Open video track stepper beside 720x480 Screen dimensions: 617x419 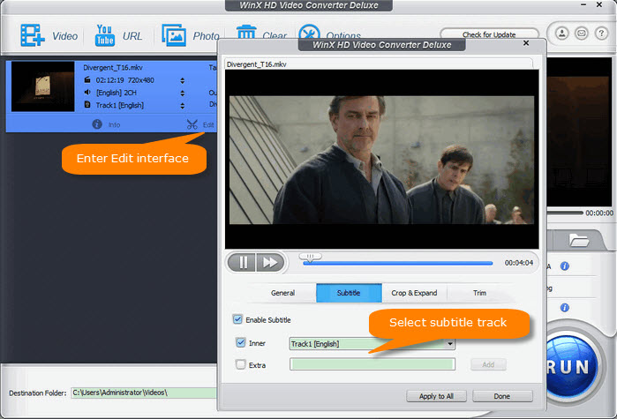point(182,80)
